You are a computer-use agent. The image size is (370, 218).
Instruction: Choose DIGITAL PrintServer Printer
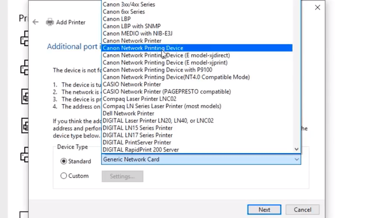coord(197,142)
